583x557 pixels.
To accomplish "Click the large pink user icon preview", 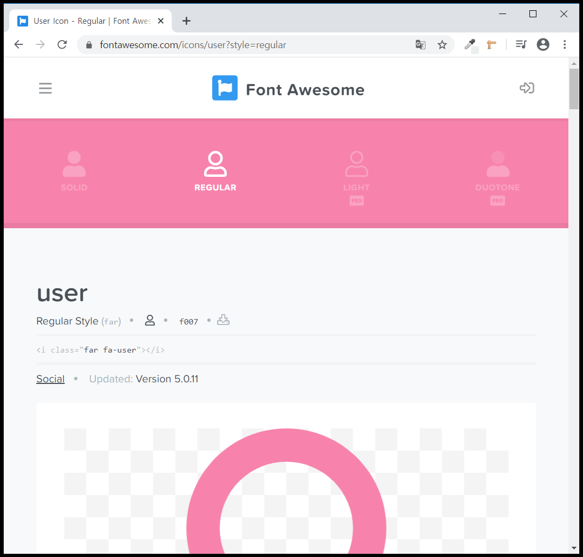I will click(x=286, y=490).
